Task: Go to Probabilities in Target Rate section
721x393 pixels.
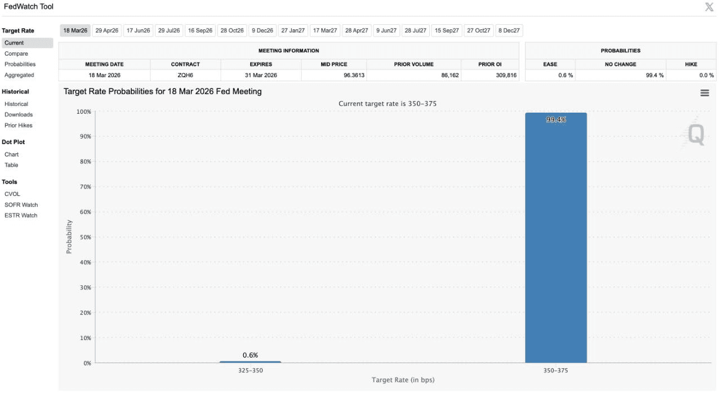Action: tap(20, 64)
